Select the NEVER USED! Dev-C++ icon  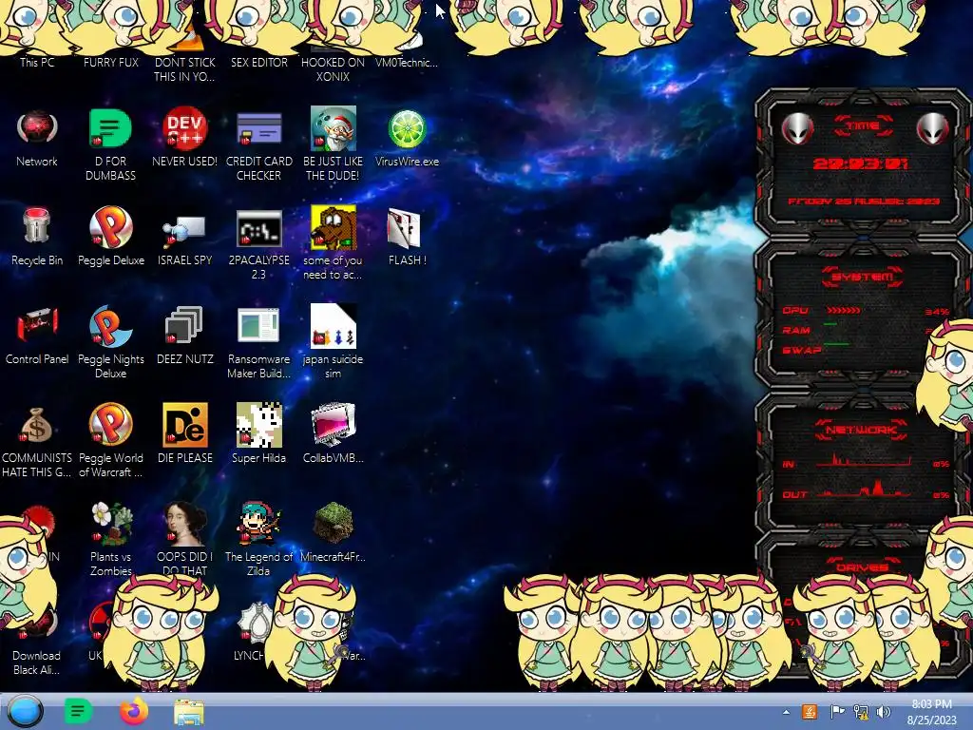[184, 129]
